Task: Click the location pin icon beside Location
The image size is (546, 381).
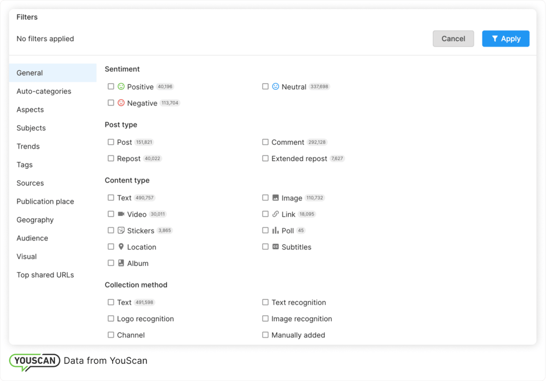Action: coord(121,247)
